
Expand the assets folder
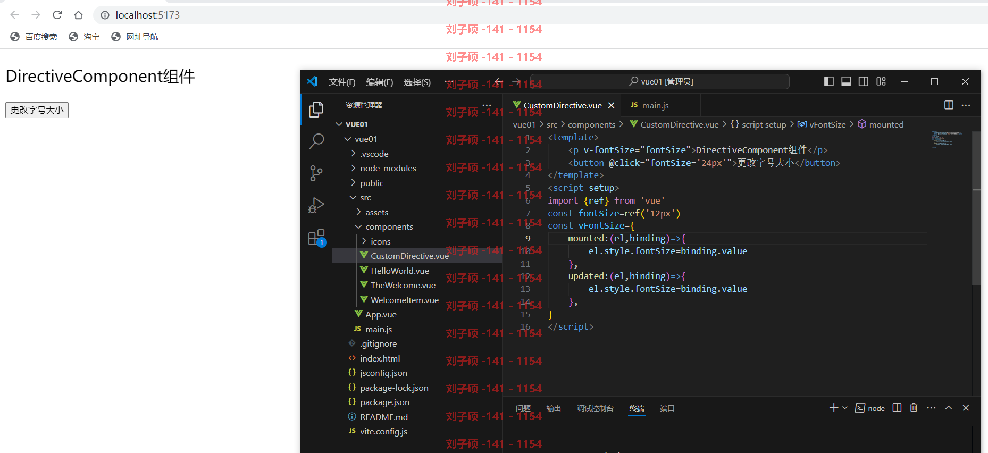point(358,212)
